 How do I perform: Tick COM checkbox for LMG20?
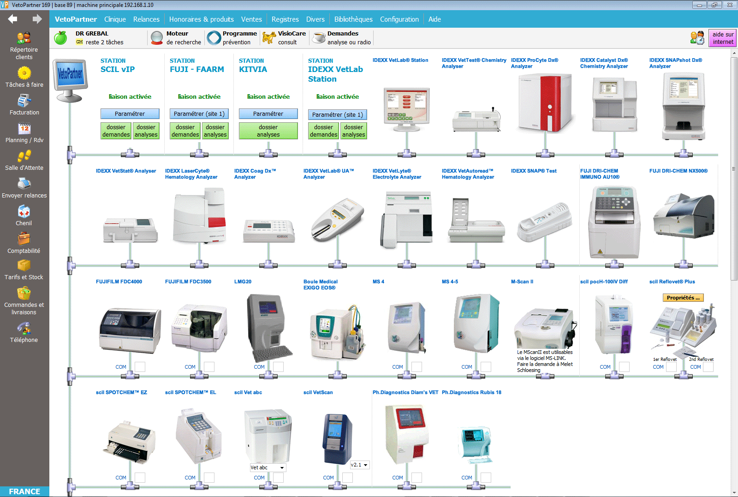click(278, 367)
